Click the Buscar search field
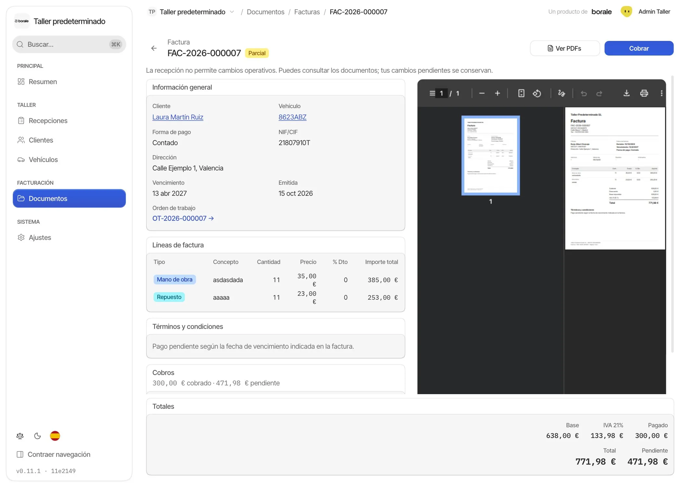Image resolution: width=682 pixels, height=487 pixels. (69, 44)
